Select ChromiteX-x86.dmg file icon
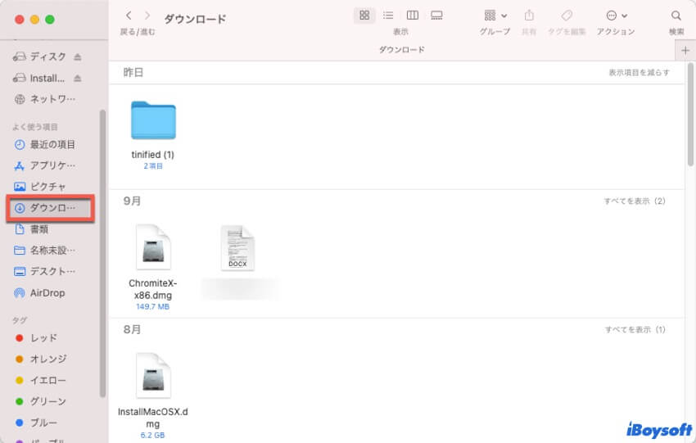 click(153, 247)
